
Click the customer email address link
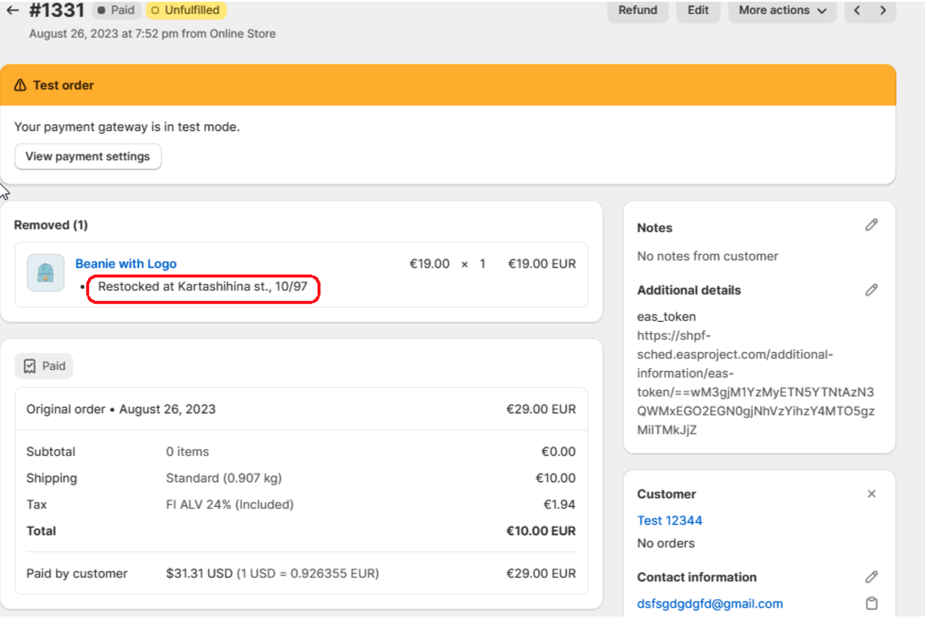[x=709, y=603]
